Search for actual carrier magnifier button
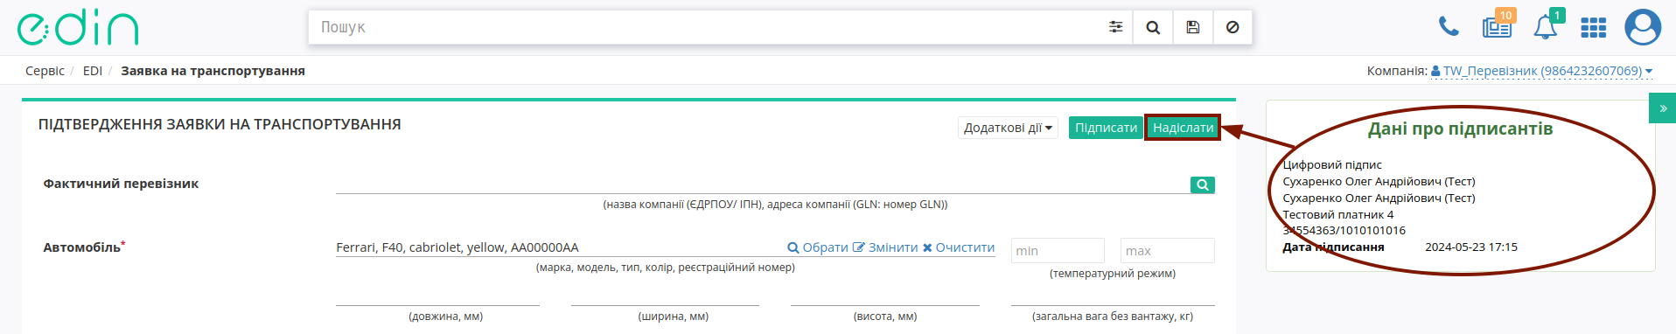Image resolution: width=1676 pixels, height=334 pixels. click(x=1203, y=184)
